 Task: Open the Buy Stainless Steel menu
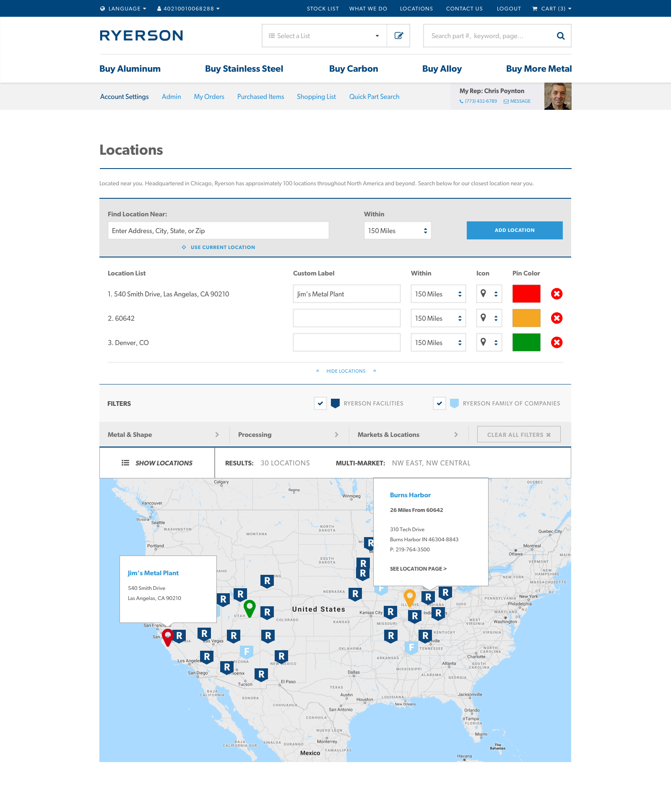coord(244,69)
